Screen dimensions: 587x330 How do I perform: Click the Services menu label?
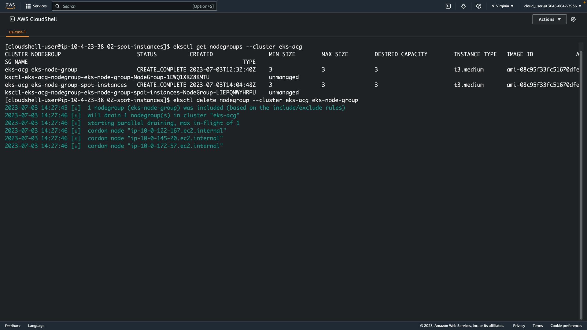click(x=40, y=6)
